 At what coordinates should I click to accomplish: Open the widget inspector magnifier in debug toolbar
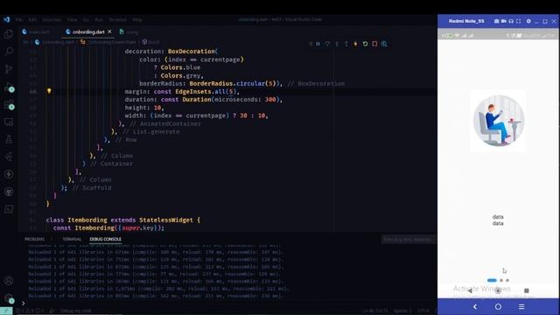(384, 44)
